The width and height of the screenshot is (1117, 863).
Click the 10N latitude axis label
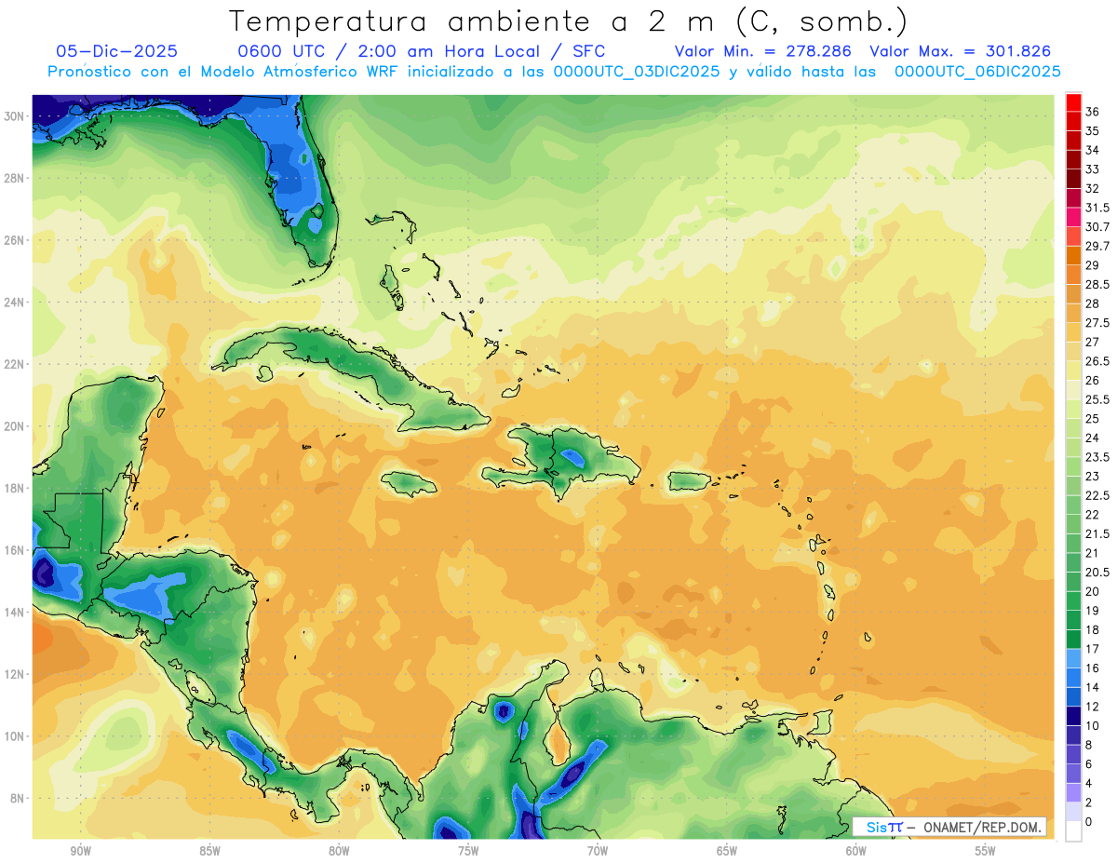(x=16, y=736)
